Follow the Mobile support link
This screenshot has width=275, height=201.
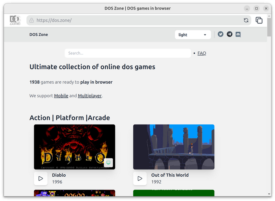[x=61, y=96]
